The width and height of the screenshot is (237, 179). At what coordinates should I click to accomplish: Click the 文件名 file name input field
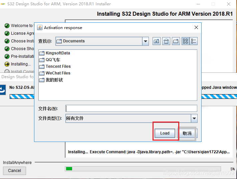pyautogui.click(x=131, y=109)
